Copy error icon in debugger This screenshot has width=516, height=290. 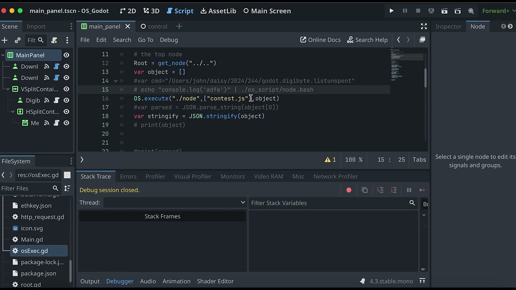pyautogui.click(x=364, y=190)
